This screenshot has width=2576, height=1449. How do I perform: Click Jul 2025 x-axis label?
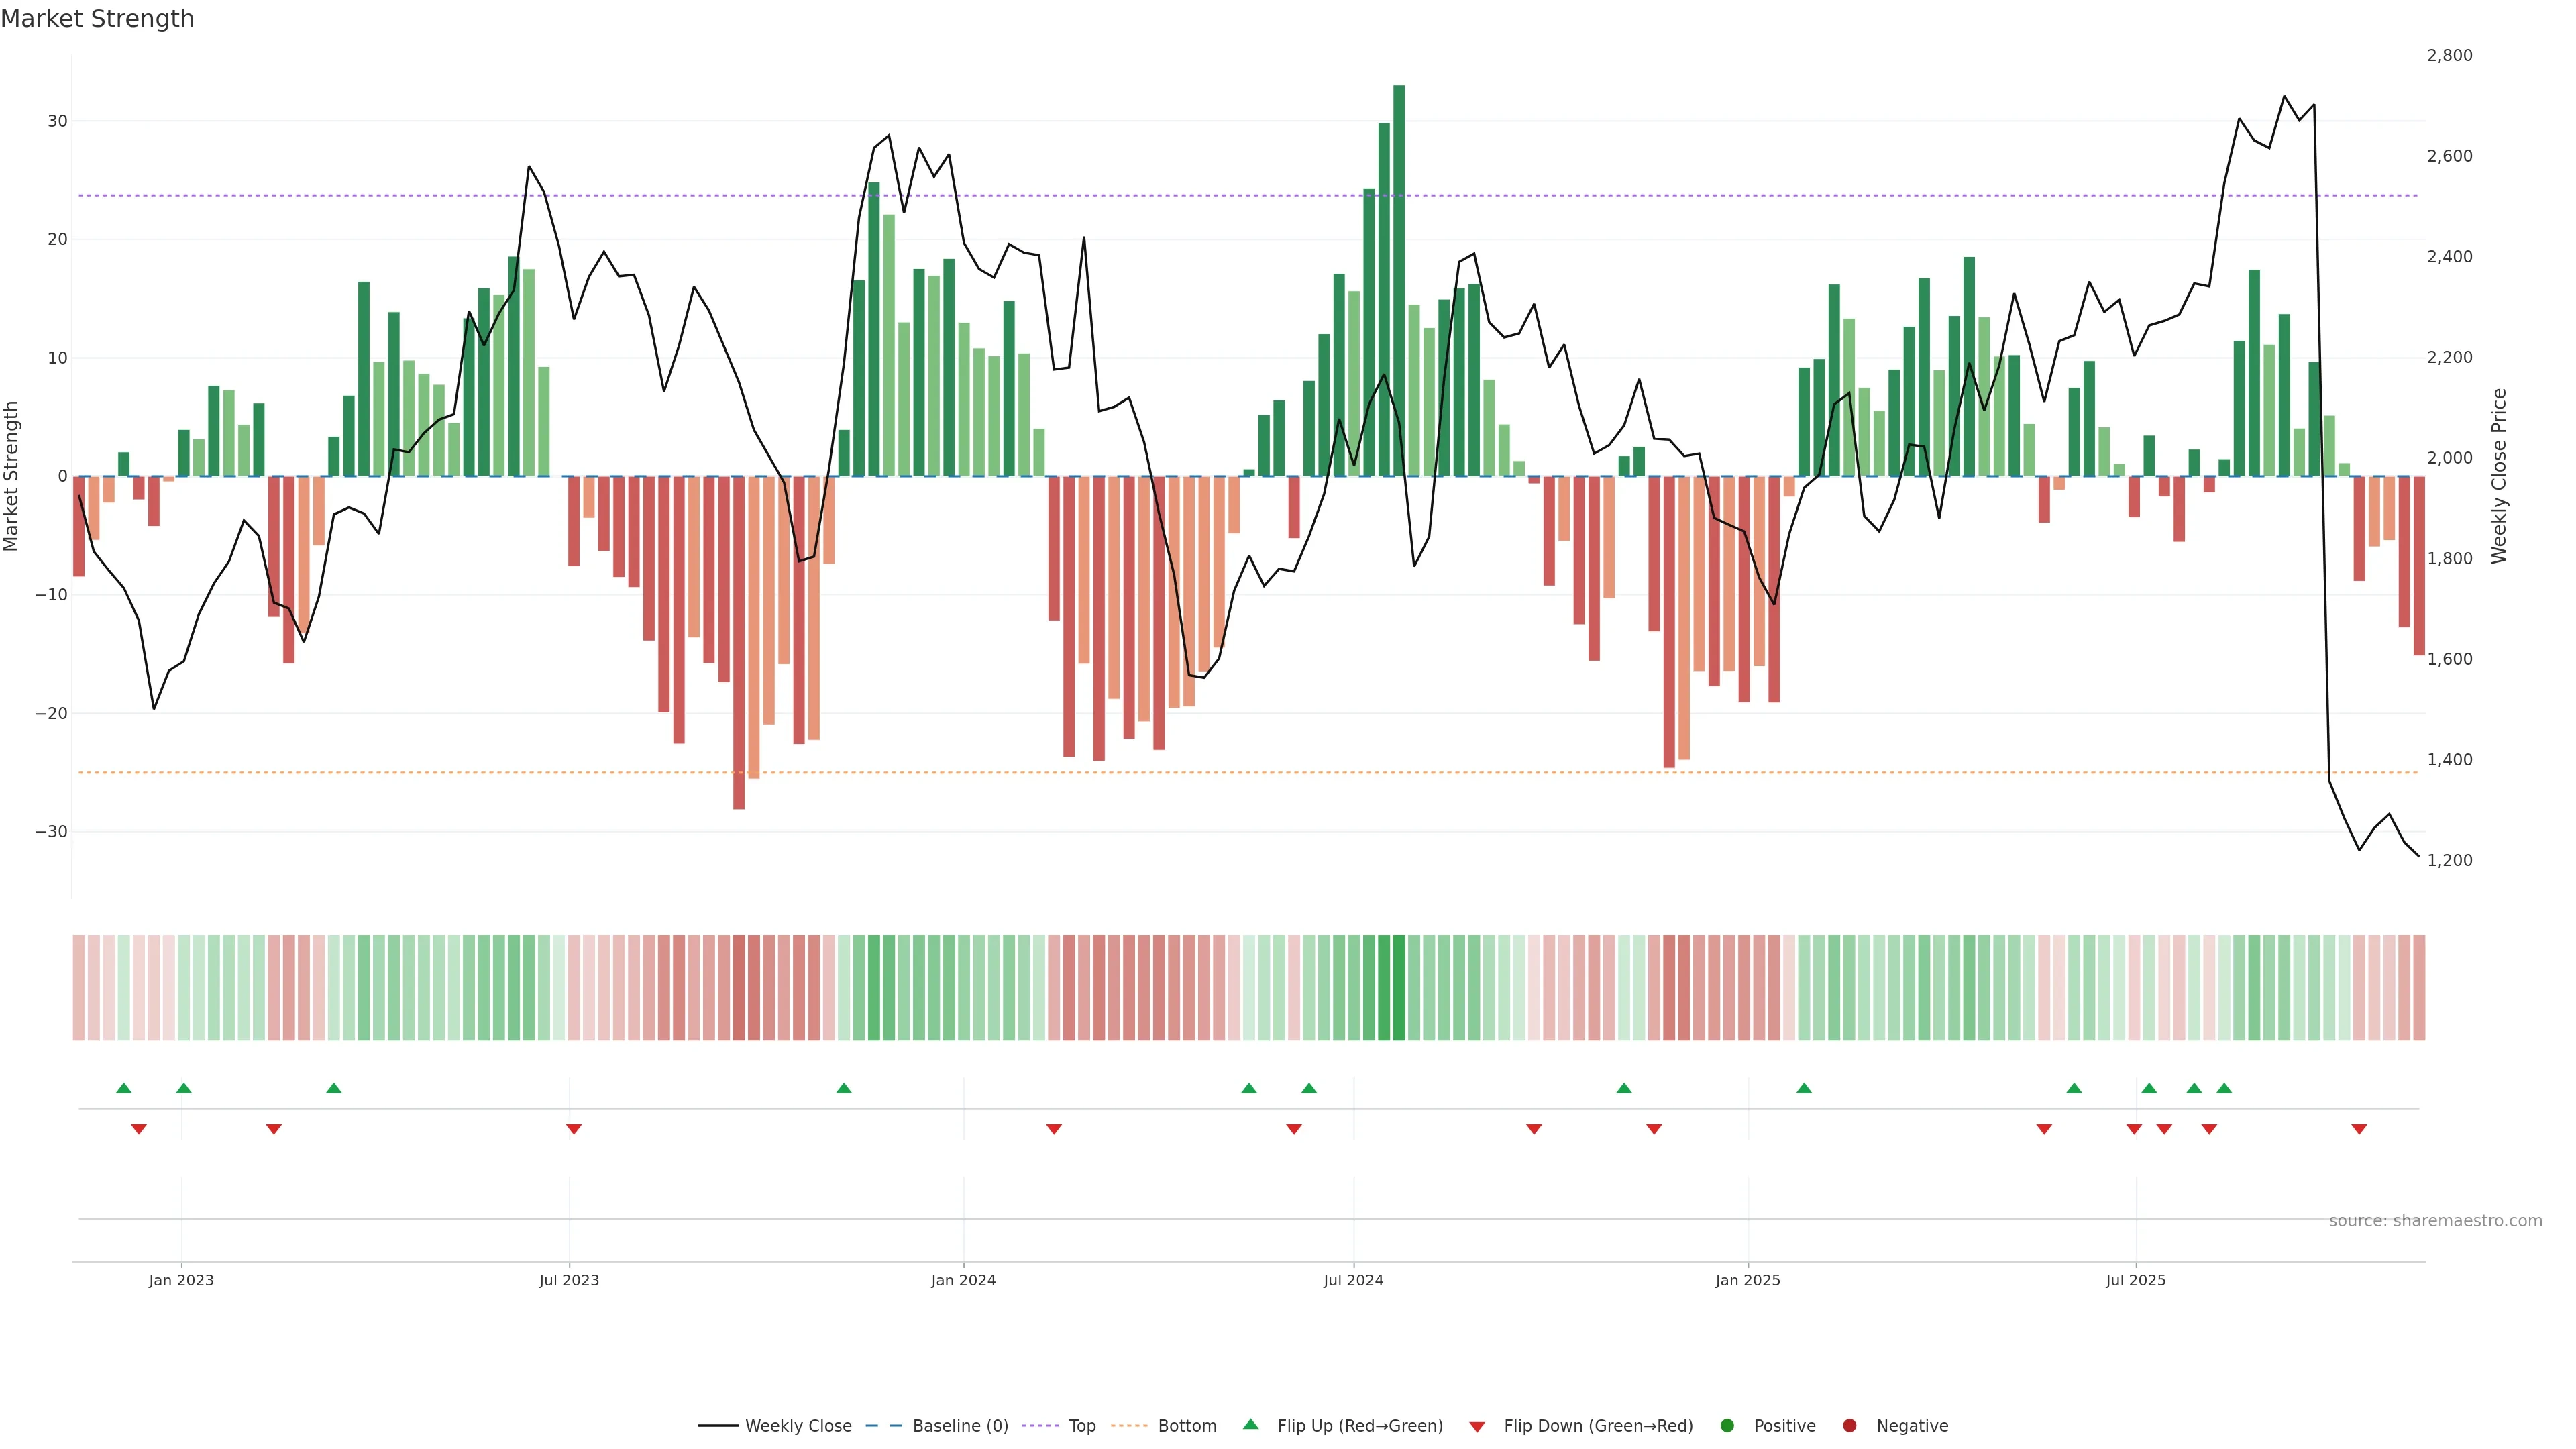(2135, 1280)
